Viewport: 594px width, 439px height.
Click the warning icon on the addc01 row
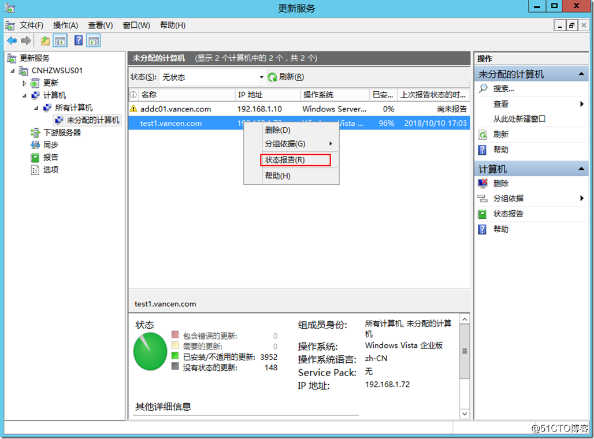point(133,109)
